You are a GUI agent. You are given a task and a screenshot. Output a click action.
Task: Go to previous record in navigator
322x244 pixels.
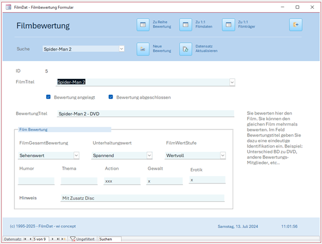click(x=30, y=239)
